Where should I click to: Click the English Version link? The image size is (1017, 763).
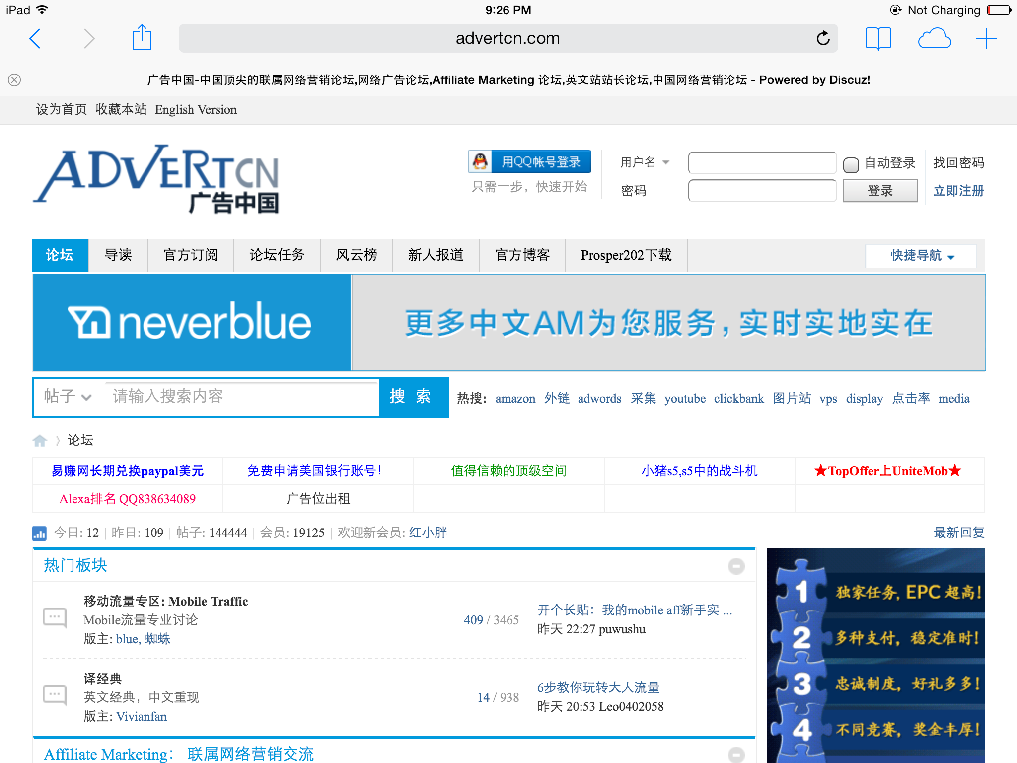click(196, 110)
